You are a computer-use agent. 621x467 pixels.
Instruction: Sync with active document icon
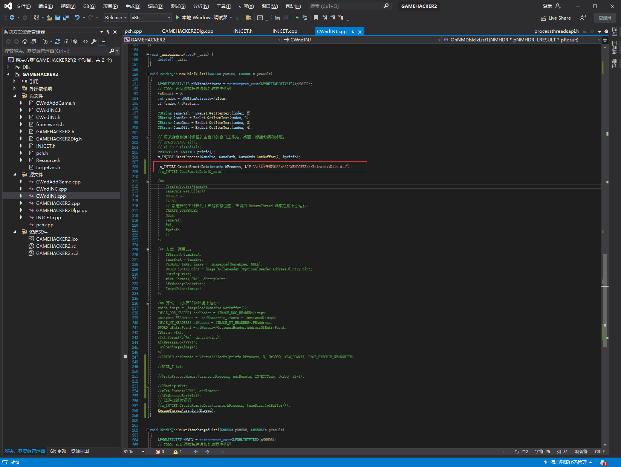(x=58, y=41)
